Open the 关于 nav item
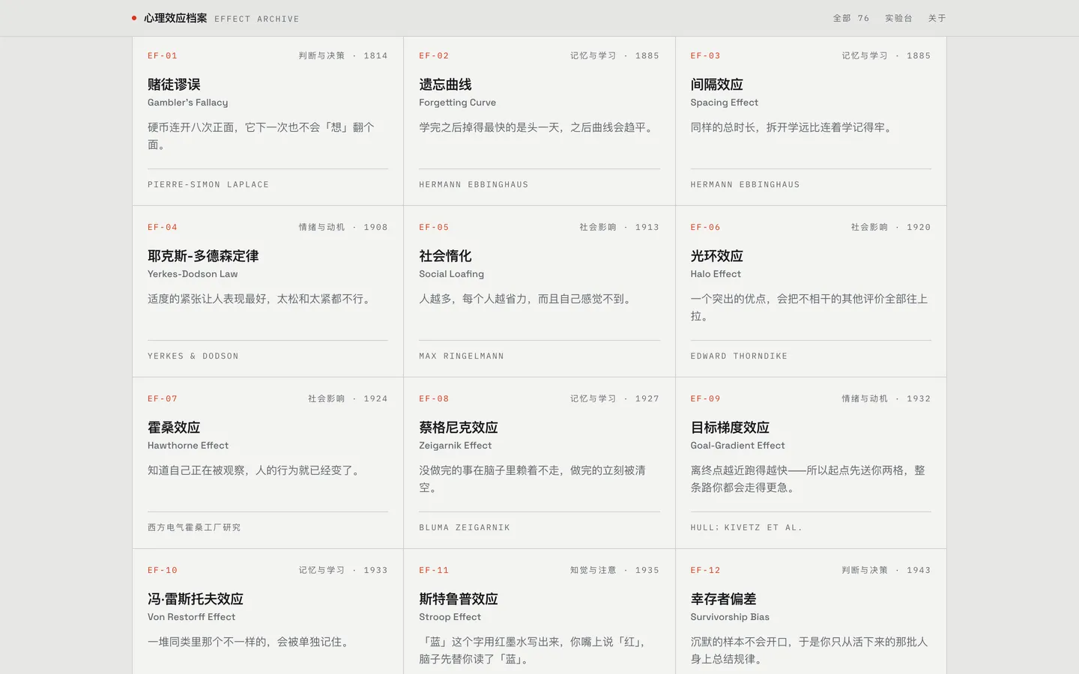The image size is (1079, 674). (937, 18)
